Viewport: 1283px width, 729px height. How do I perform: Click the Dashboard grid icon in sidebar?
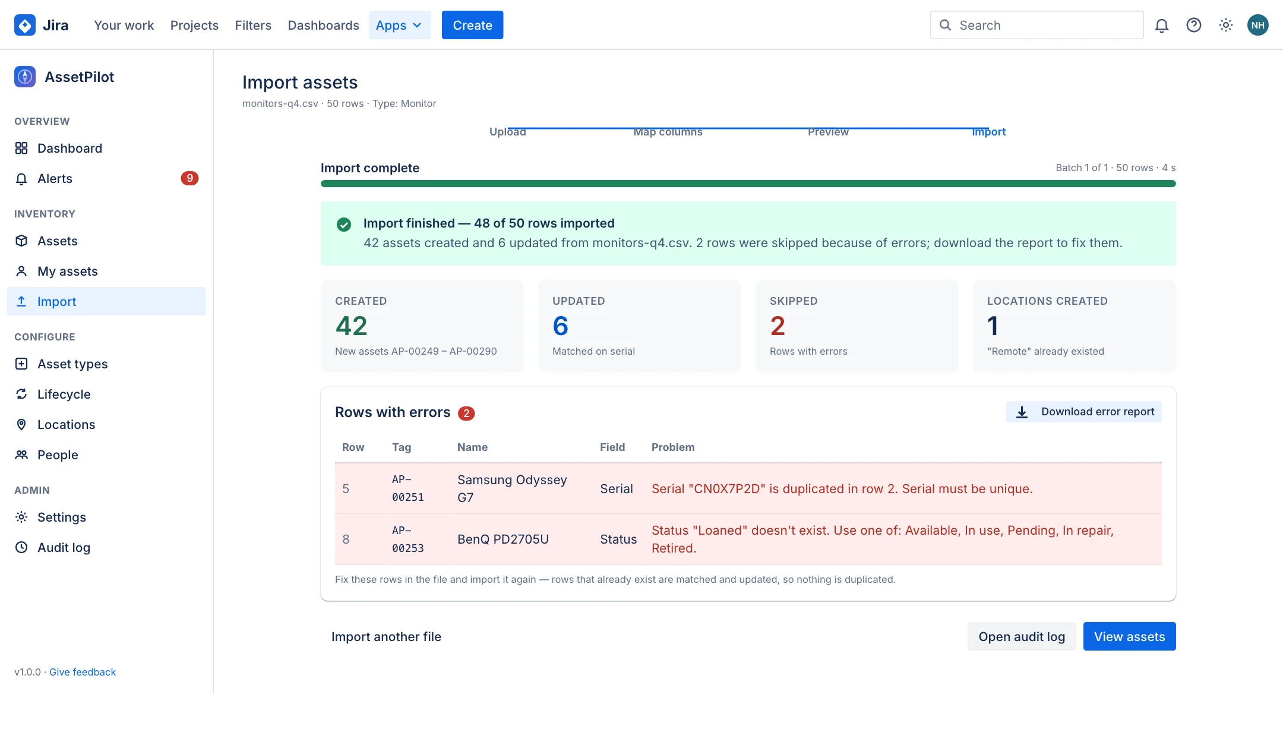21,148
